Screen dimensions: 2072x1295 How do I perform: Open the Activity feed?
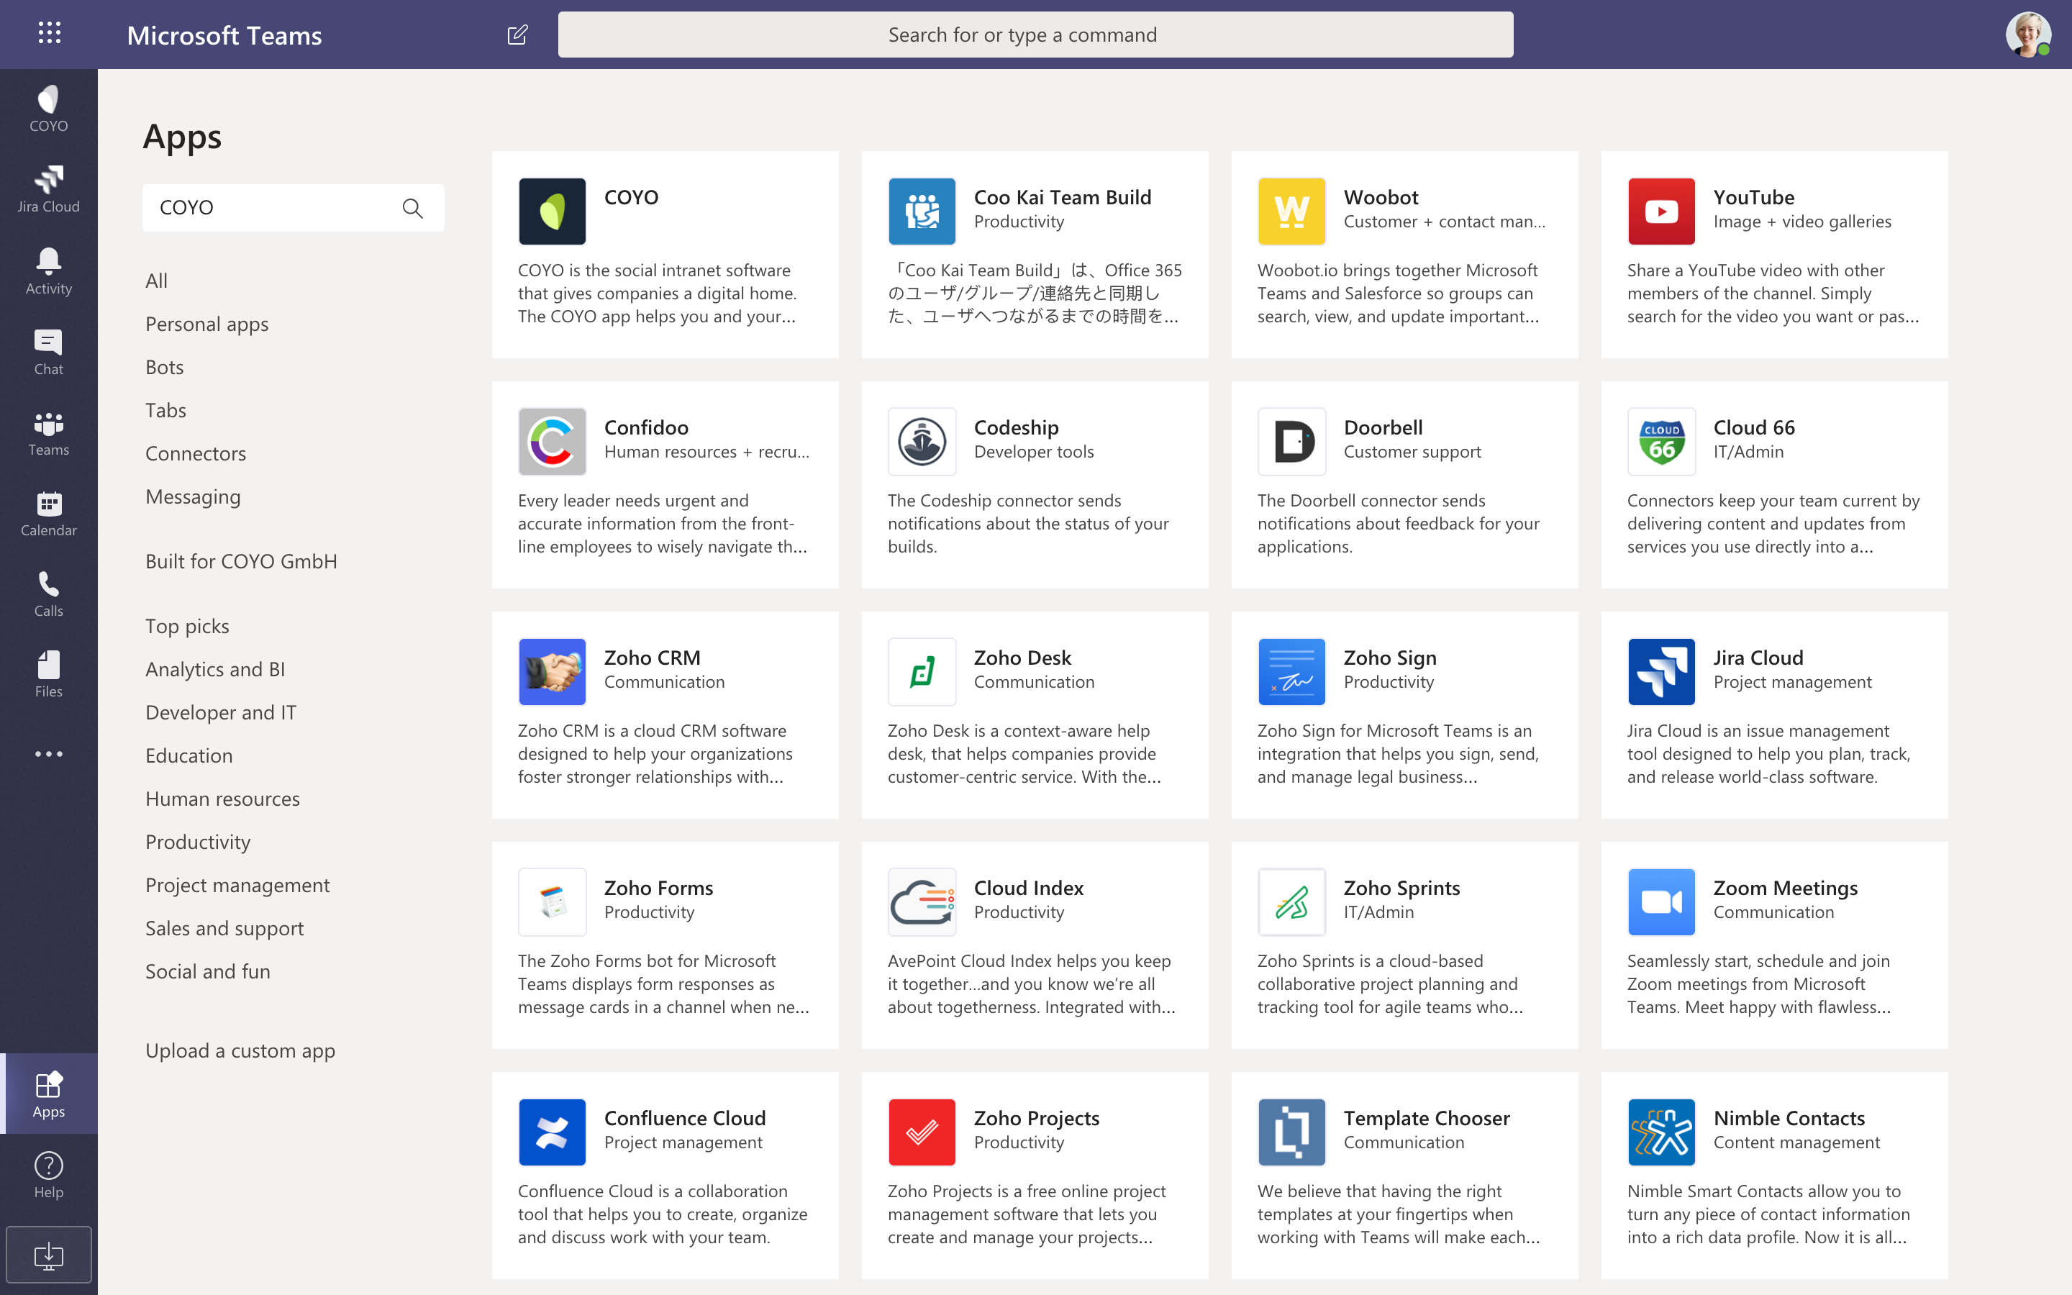point(49,271)
